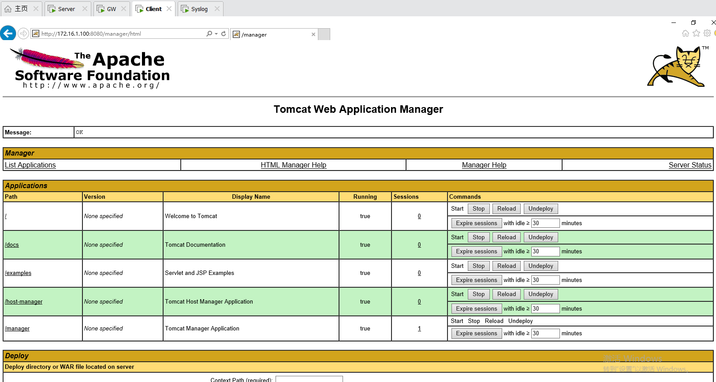Open the /manager application path link
Screen dimensions: 716x382
tap(17, 328)
